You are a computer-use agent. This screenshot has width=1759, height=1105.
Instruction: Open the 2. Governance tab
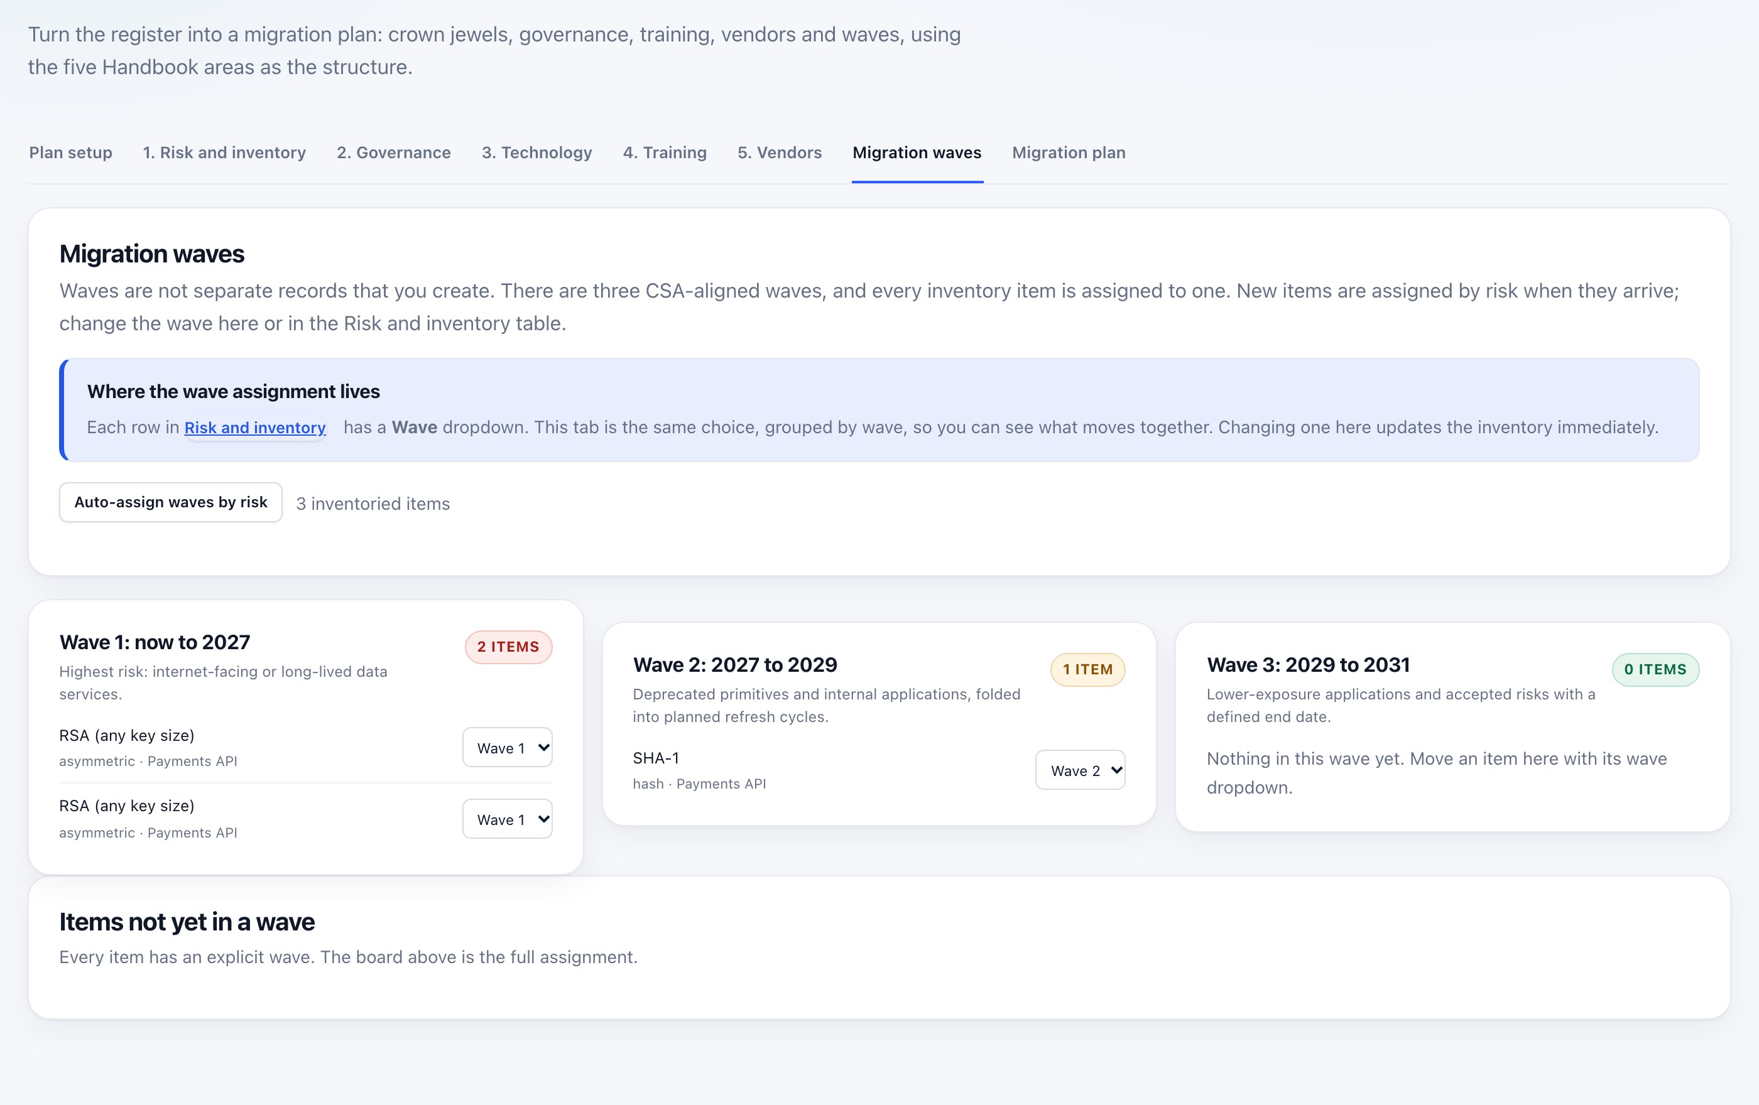pyautogui.click(x=394, y=153)
